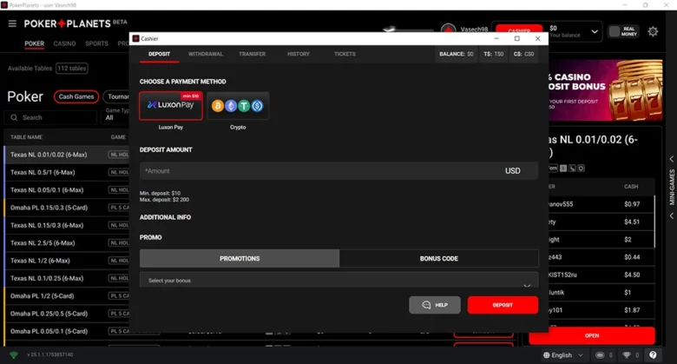
Task: Select the Crypto payment method
Action: coord(238,105)
